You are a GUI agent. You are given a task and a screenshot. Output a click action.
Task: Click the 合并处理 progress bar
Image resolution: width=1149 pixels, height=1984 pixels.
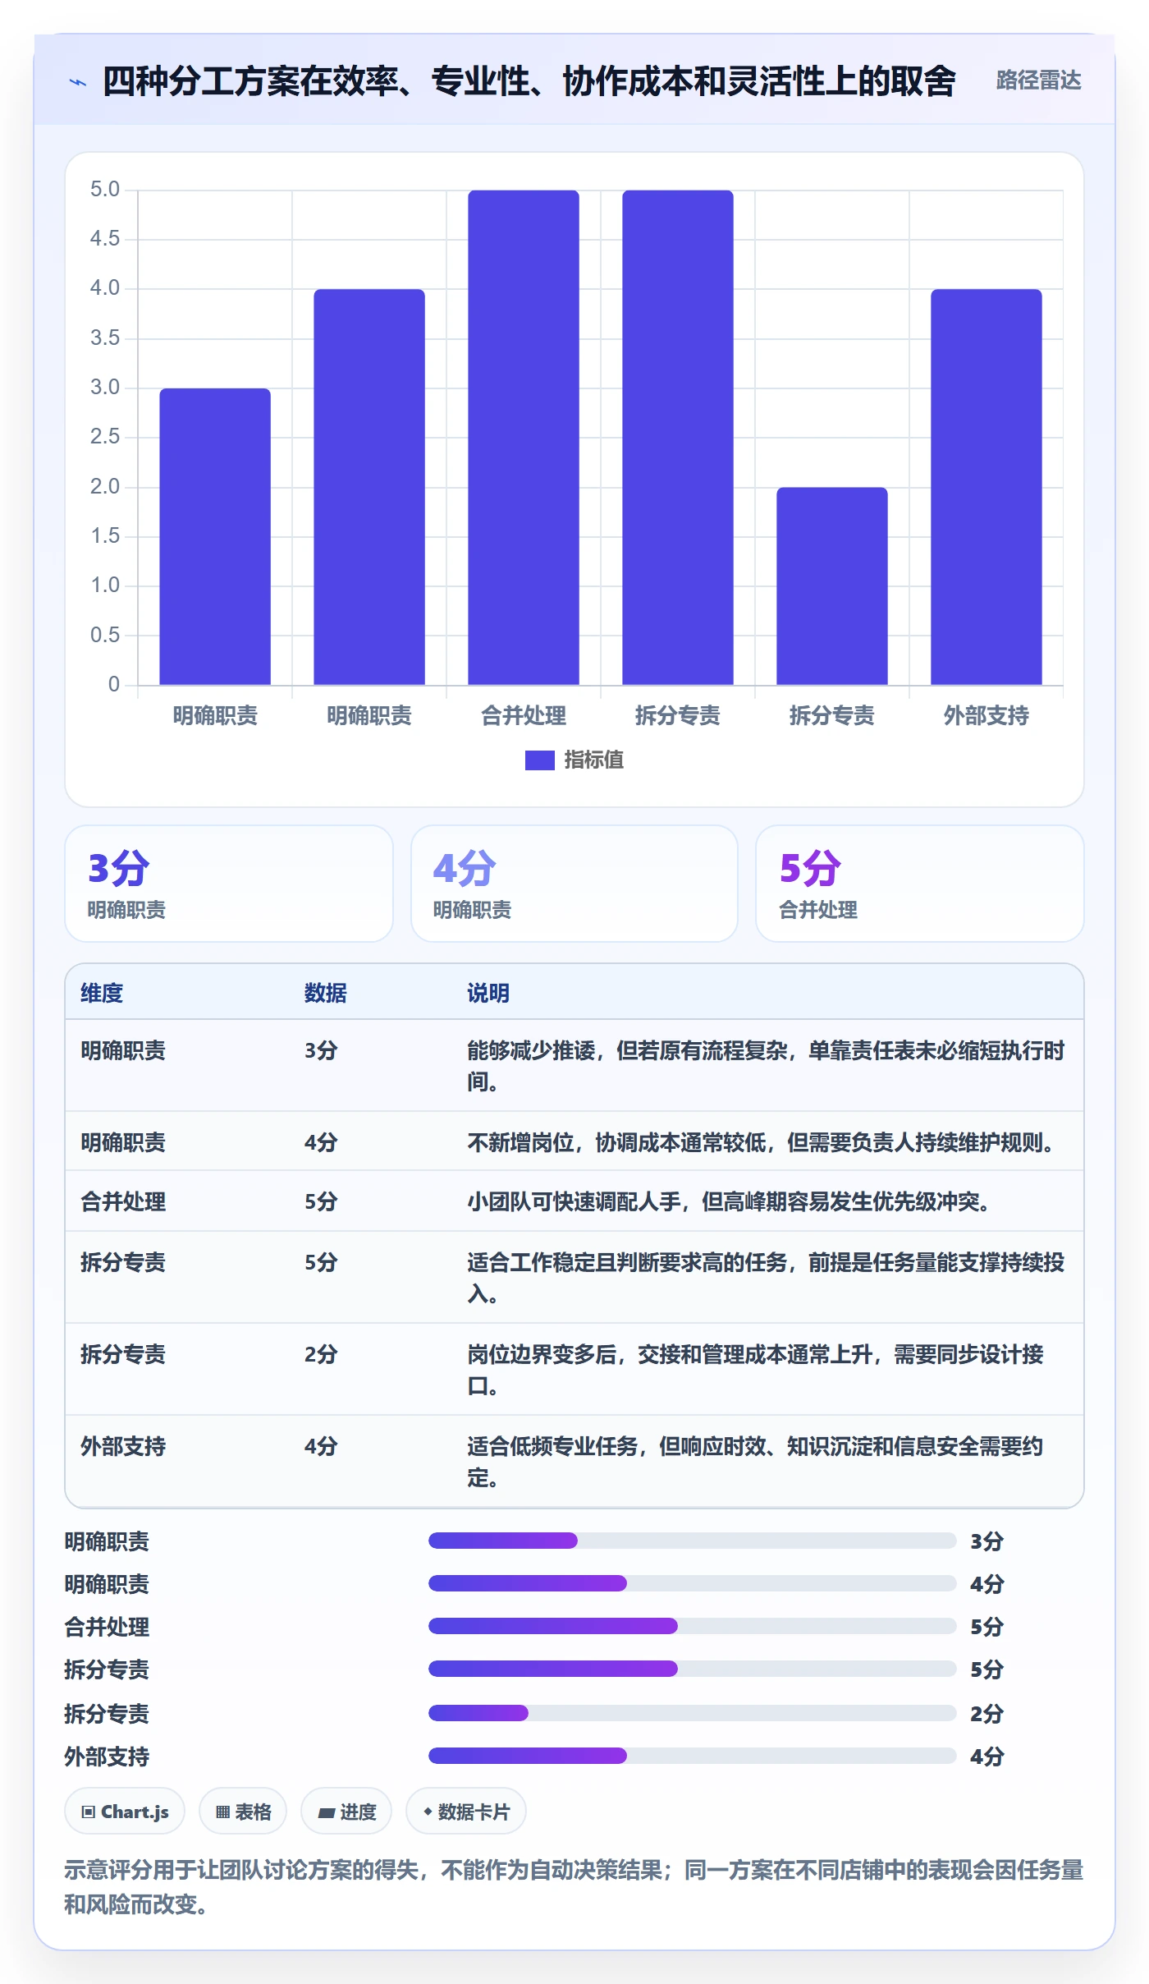click(692, 1626)
